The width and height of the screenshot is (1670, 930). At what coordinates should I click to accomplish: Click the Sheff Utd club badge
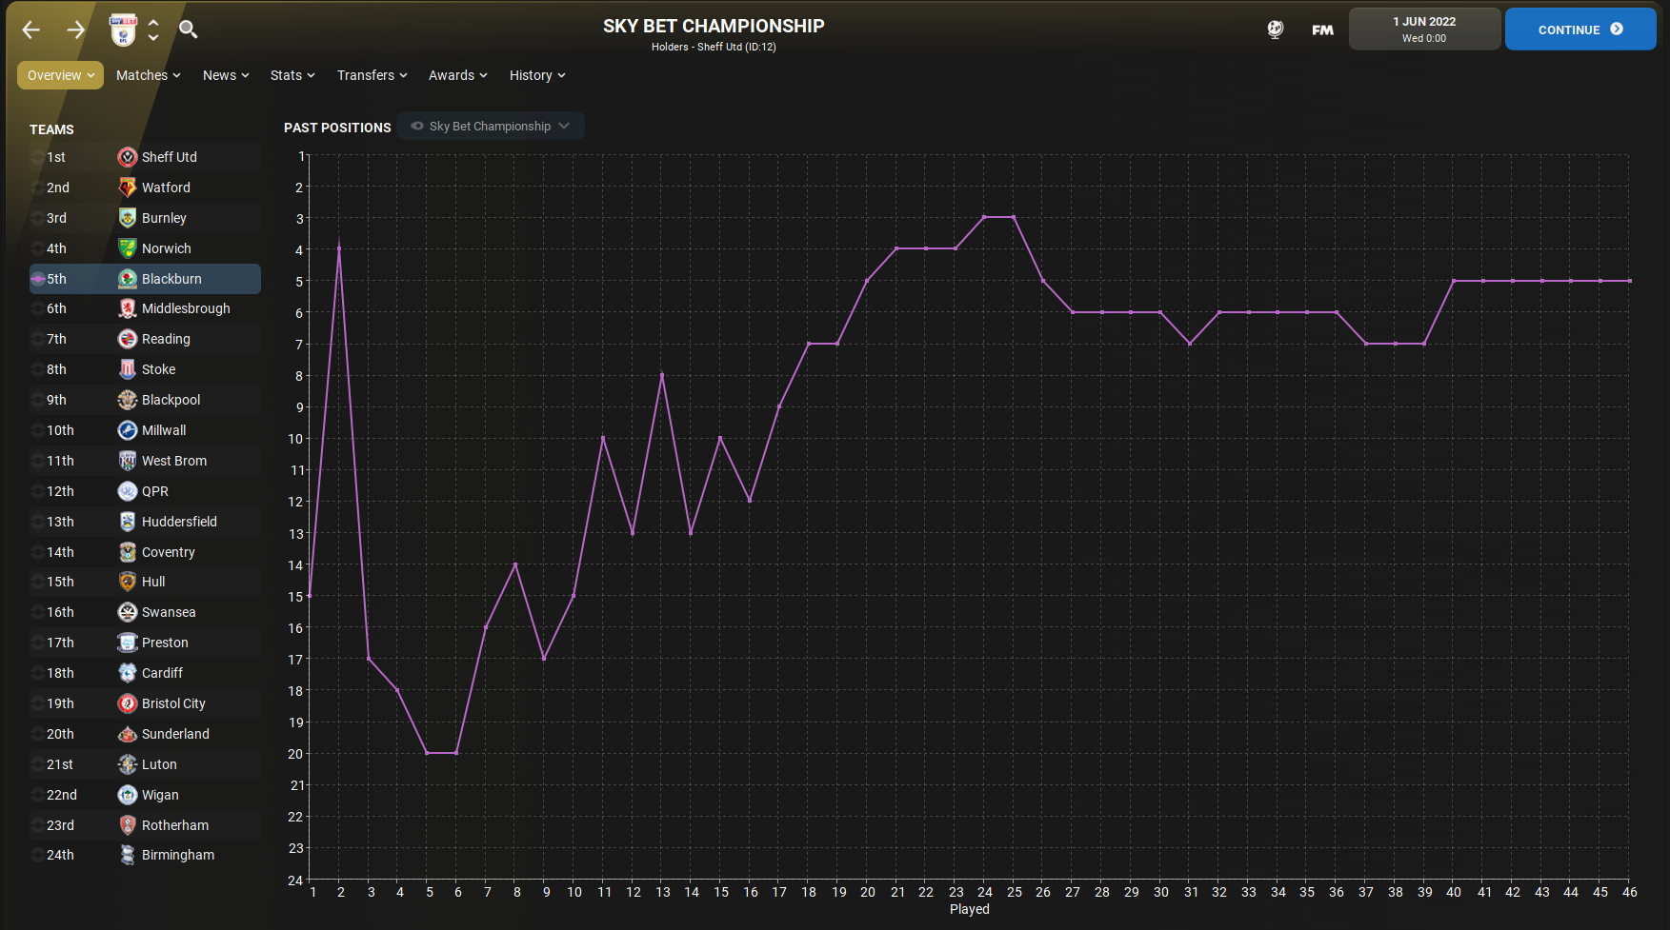[x=128, y=157]
